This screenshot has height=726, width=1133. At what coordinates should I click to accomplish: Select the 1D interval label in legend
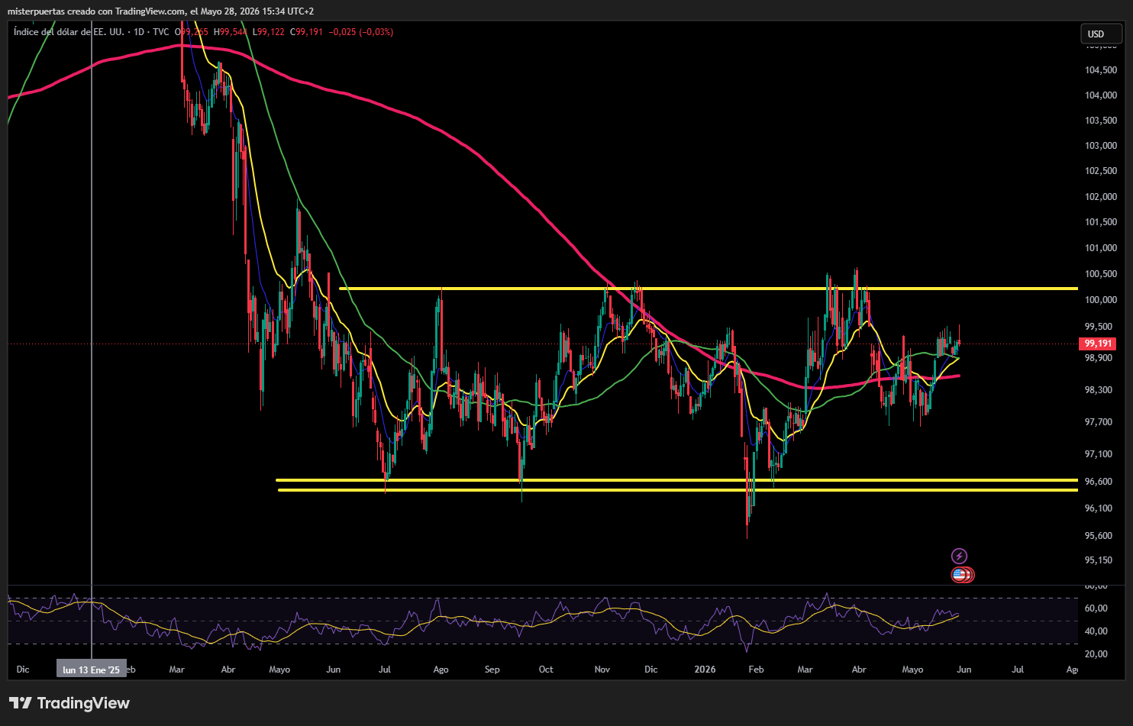tap(139, 32)
